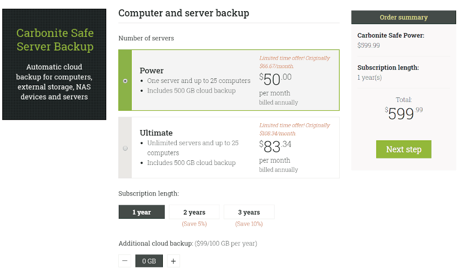This screenshot has height=278, width=464.
Task: Click the Power plan title
Action: tap(152, 70)
